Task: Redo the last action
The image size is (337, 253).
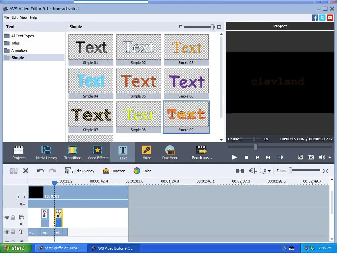Action: (52, 171)
